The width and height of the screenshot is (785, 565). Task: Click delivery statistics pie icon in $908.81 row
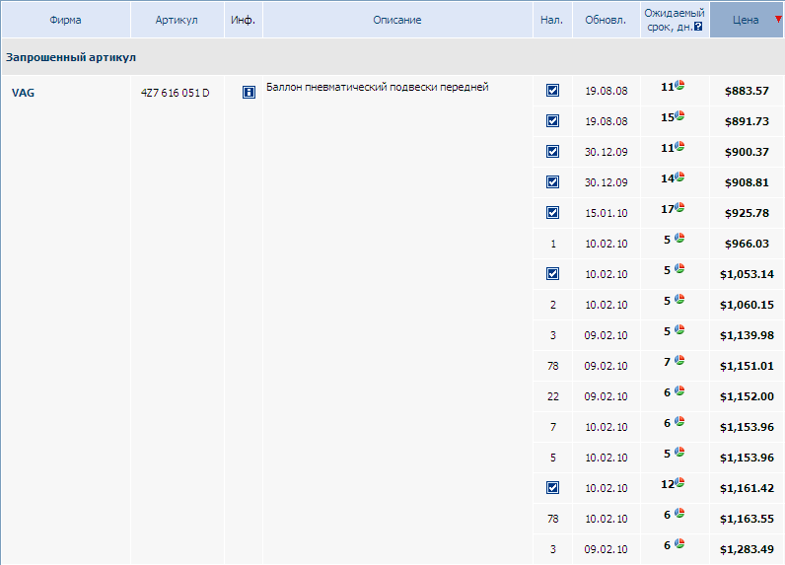click(679, 177)
